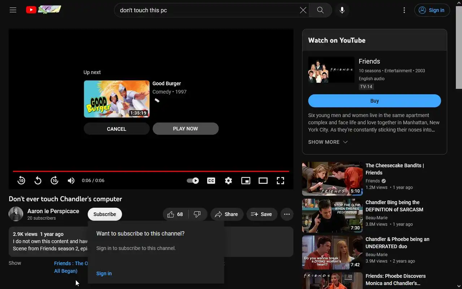
Task: Cancel the Up next autoplay
Action: click(117, 129)
